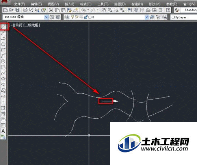Expand the layer list dropdown arrow

[147, 17]
